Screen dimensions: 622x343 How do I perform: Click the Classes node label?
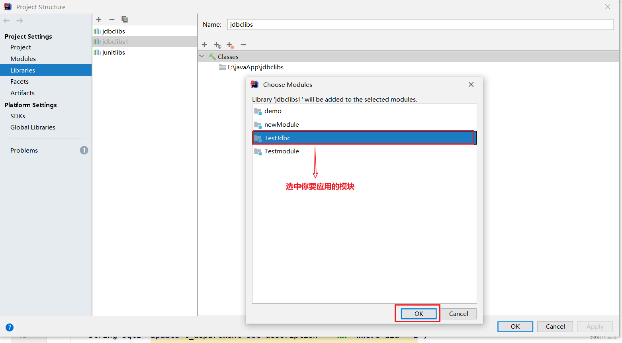click(228, 57)
